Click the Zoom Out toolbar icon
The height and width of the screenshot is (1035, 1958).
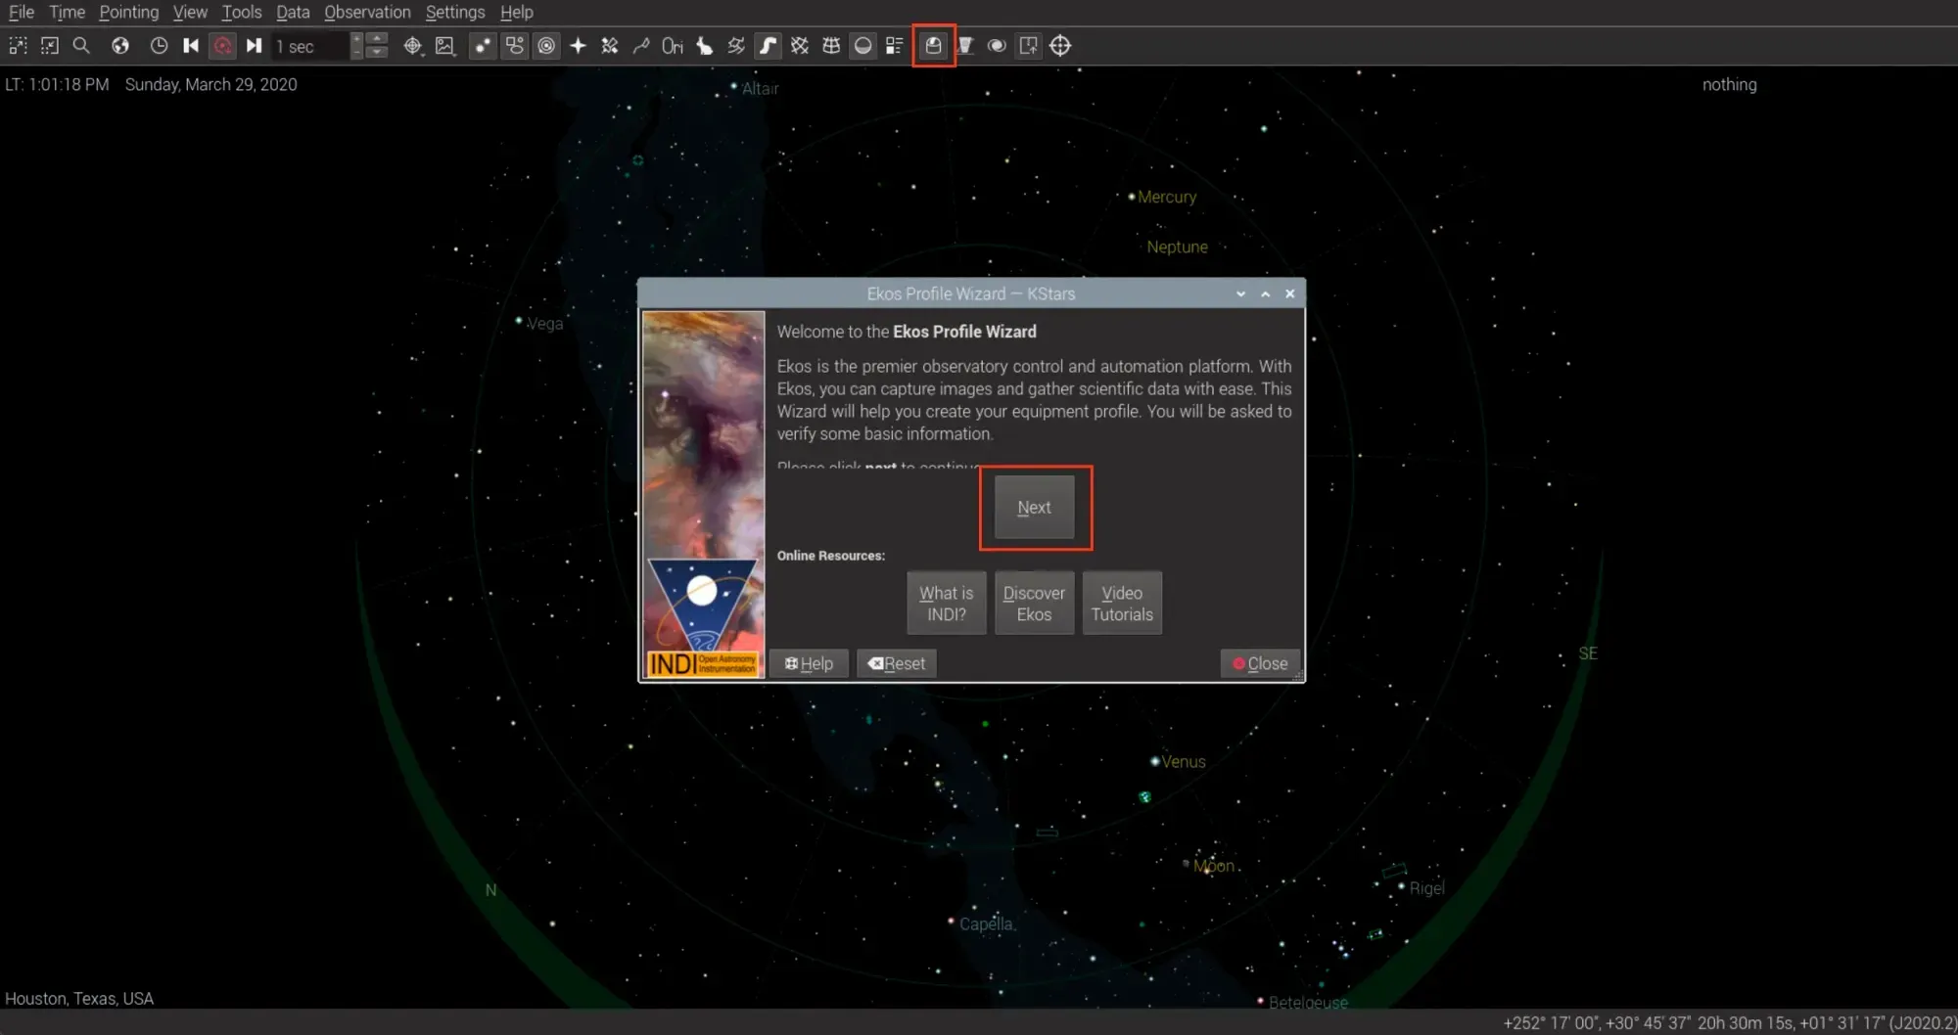50,46
